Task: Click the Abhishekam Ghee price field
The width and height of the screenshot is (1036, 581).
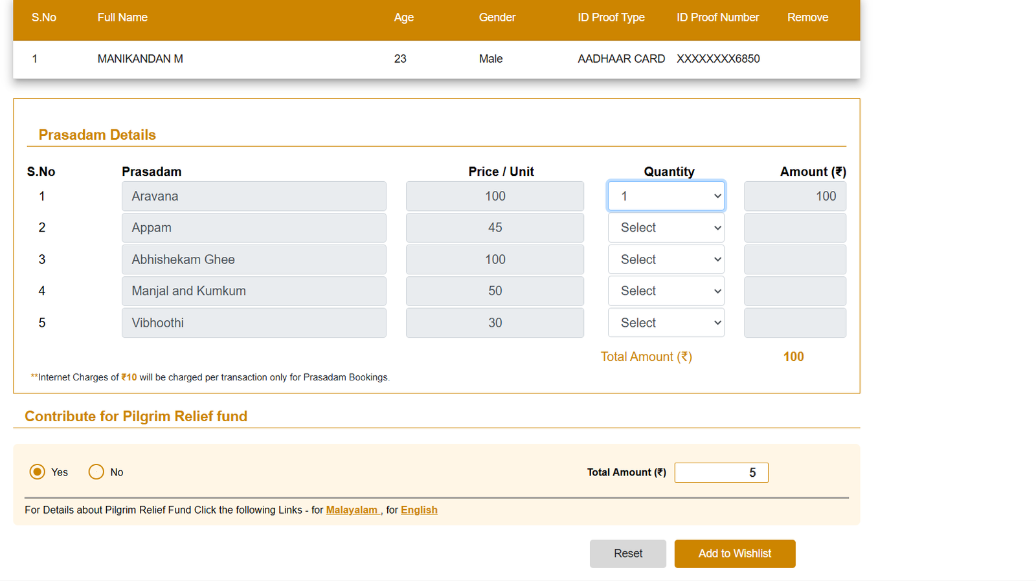Action: [x=495, y=259]
